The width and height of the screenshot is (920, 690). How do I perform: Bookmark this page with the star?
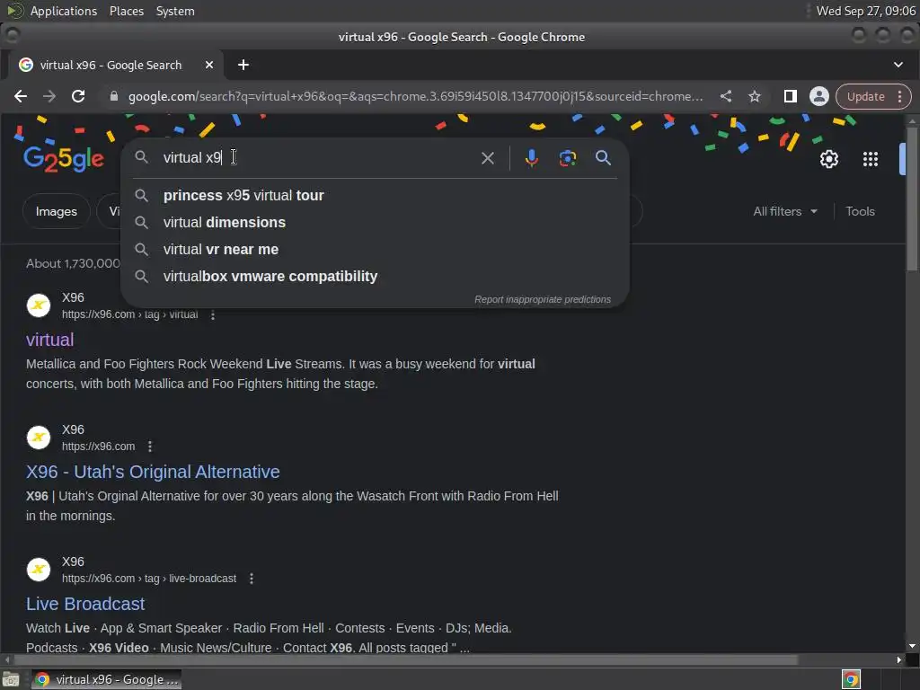point(755,96)
